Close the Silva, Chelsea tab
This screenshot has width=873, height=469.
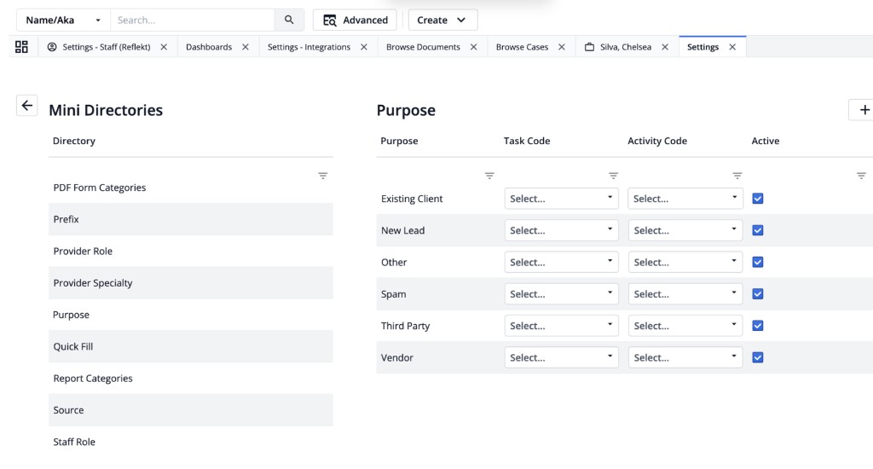point(665,48)
